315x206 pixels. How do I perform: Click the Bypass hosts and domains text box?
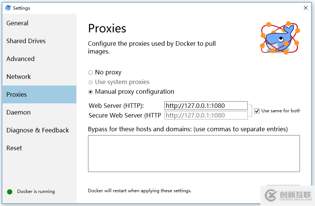click(x=194, y=154)
